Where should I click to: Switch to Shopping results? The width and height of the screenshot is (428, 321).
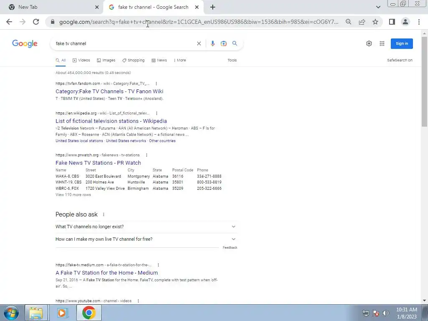pos(133,60)
